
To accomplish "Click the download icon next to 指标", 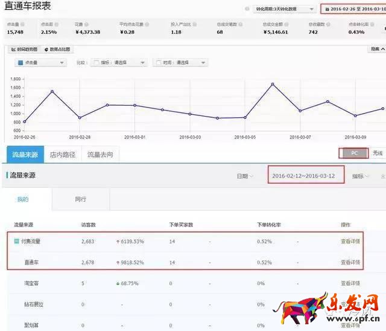I will pos(382,176).
